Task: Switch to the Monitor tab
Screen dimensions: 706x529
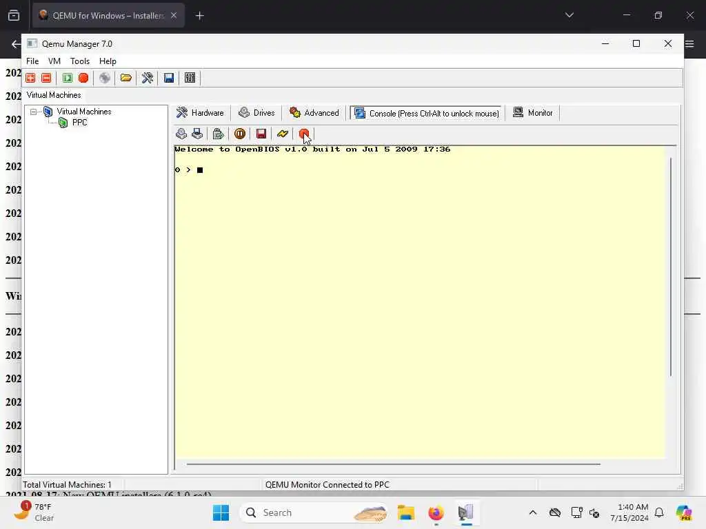Action: point(533,113)
